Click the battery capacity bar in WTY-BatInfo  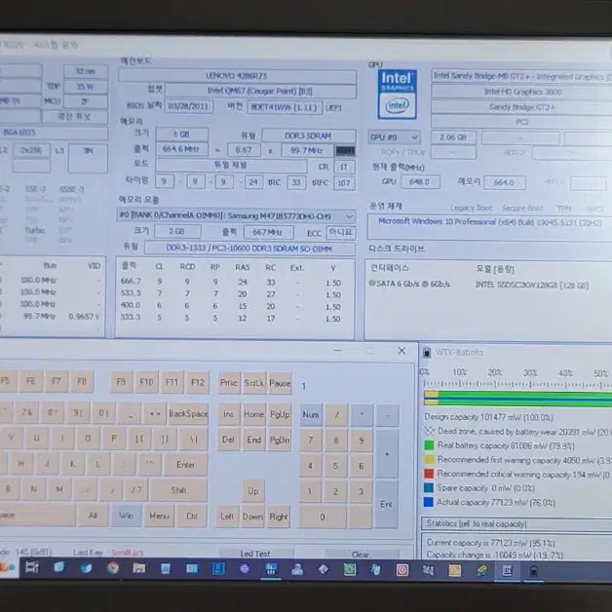(x=517, y=399)
